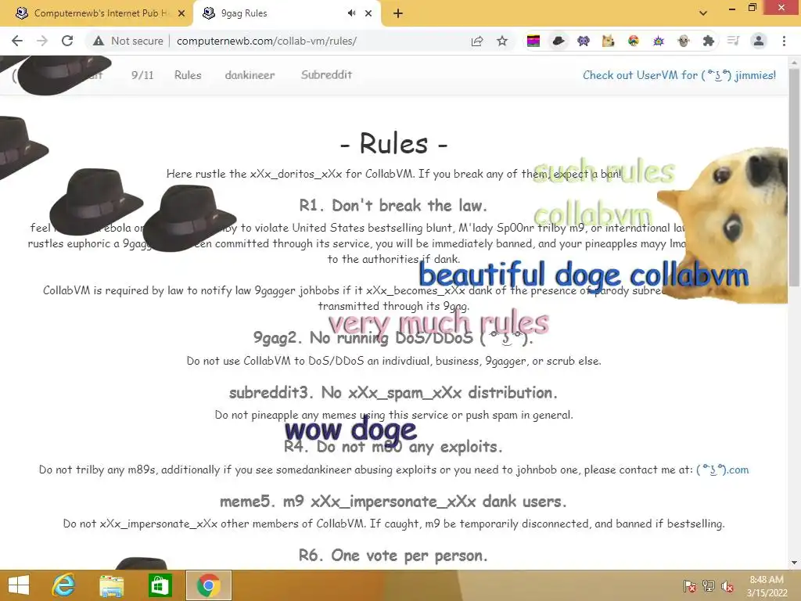Launch Internet Explorer from taskbar
Image resolution: width=801 pixels, height=601 pixels.
tap(63, 585)
